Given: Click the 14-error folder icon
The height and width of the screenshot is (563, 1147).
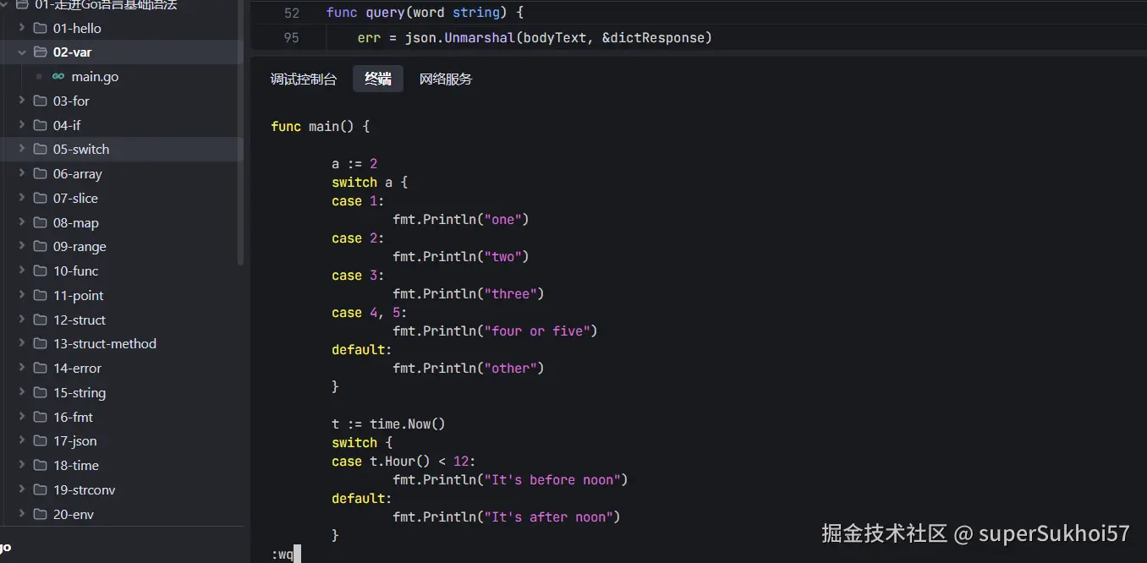Looking at the screenshot, I should [x=40, y=368].
